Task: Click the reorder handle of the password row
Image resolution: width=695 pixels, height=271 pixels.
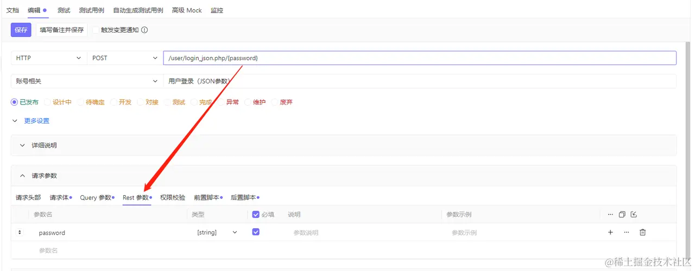Action: click(x=20, y=233)
